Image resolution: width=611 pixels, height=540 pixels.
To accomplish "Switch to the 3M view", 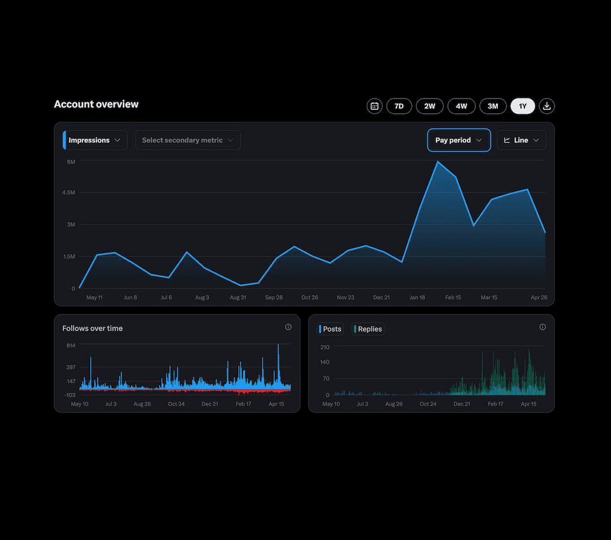I will [493, 106].
